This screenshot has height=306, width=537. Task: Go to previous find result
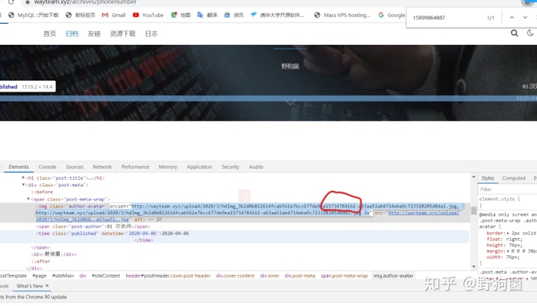coord(512,17)
